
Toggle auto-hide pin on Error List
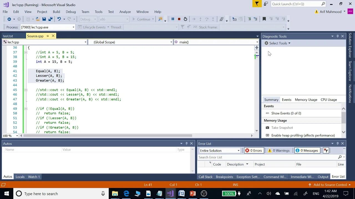click(338, 143)
